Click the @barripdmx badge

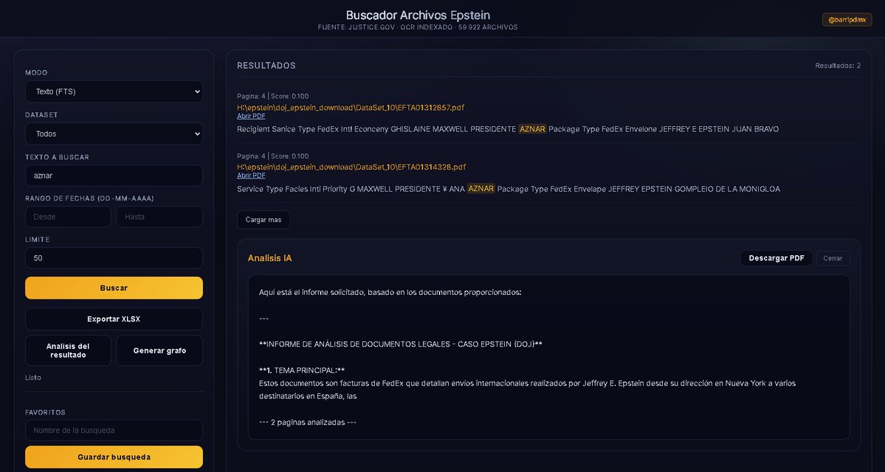(x=847, y=19)
